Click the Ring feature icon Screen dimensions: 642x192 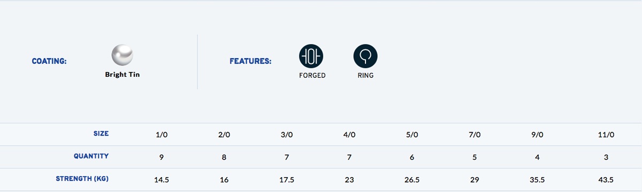click(x=365, y=55)
